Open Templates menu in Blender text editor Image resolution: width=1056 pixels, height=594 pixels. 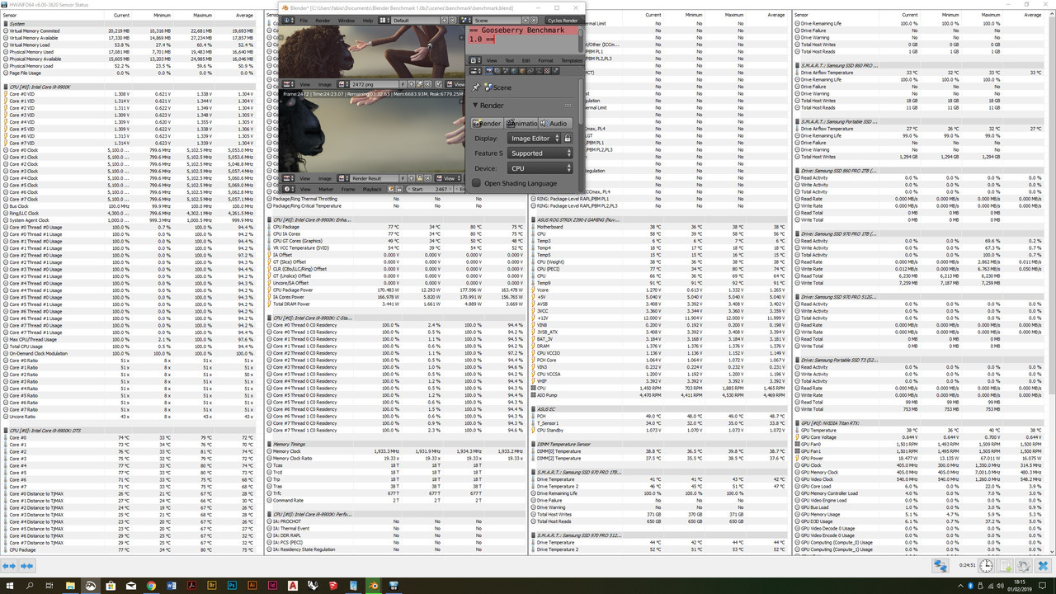click(572, 60)
